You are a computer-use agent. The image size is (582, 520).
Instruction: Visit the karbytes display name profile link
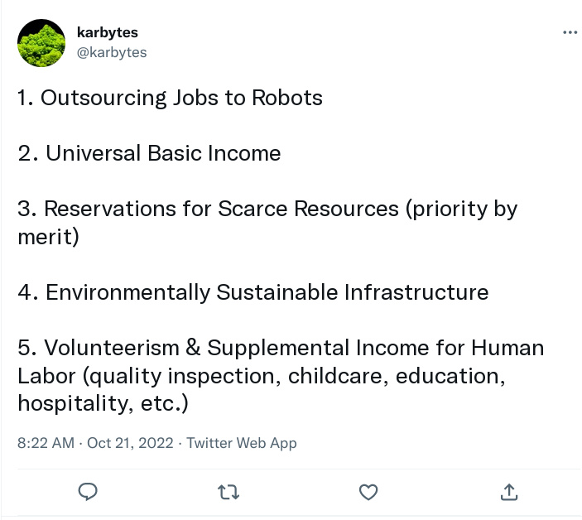(108, 32)
